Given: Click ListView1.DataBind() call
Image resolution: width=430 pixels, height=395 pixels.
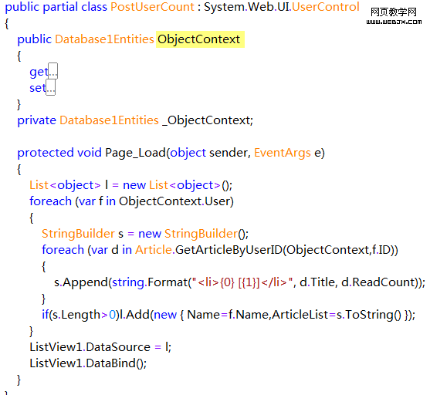Looking at the screenshot, I should [x=88, y=363].
